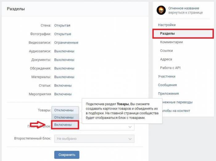Open Сообщения sidebar section
The height and width of the screenshot is (161, 216).
(167, 85)
